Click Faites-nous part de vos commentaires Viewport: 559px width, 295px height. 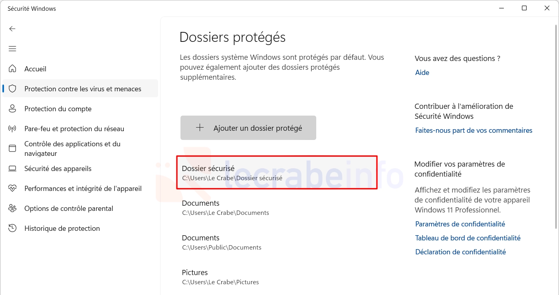(x=474, y=130)
